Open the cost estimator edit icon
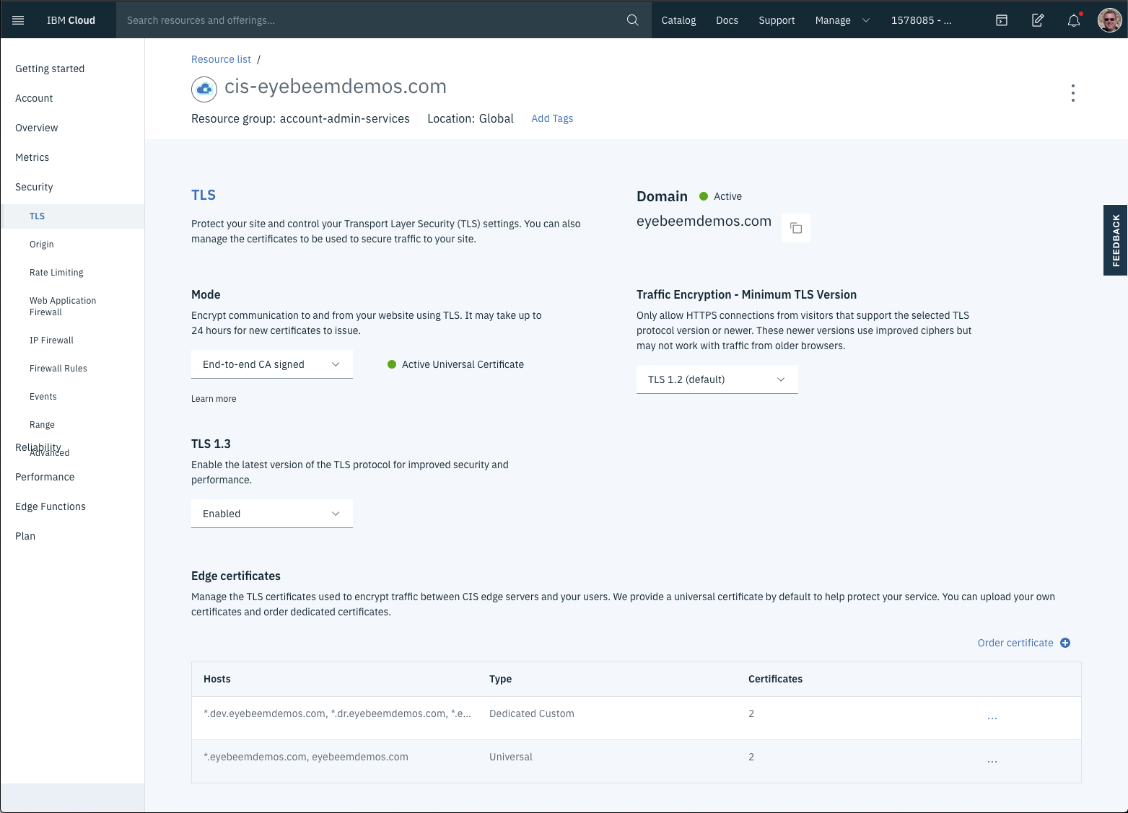 coord(1038,20)
